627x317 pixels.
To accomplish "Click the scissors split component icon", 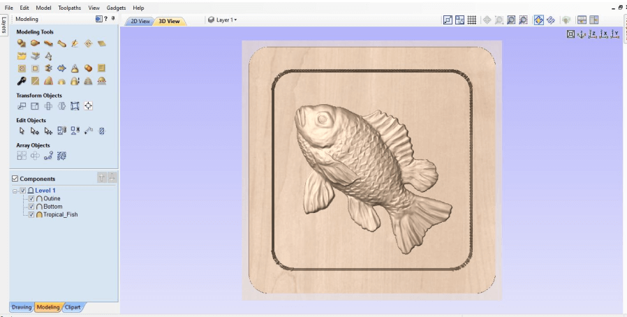I will tap(48, 68).
